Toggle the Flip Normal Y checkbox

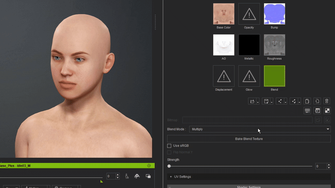coord(169,152)
